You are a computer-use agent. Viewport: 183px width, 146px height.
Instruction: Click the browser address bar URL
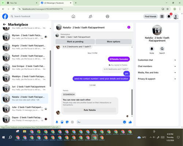point(42,9)
